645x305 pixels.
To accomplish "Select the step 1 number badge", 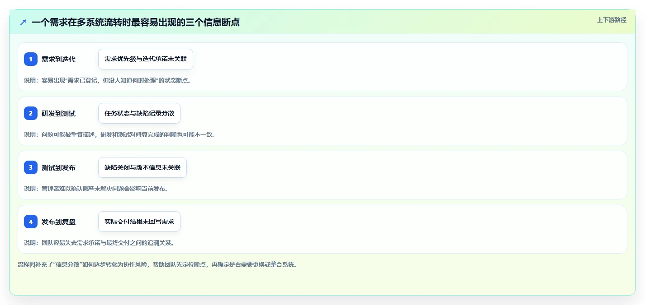I will [31, 59].
